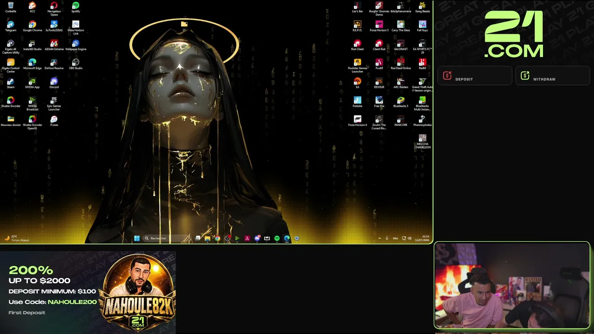Launch Wallpaper Engine from the desktop
Viewport: 594px width, 334px height.
(76, 45)
